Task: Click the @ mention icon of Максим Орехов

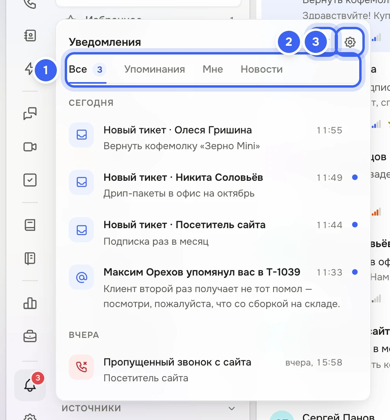Action: (81, 277)
